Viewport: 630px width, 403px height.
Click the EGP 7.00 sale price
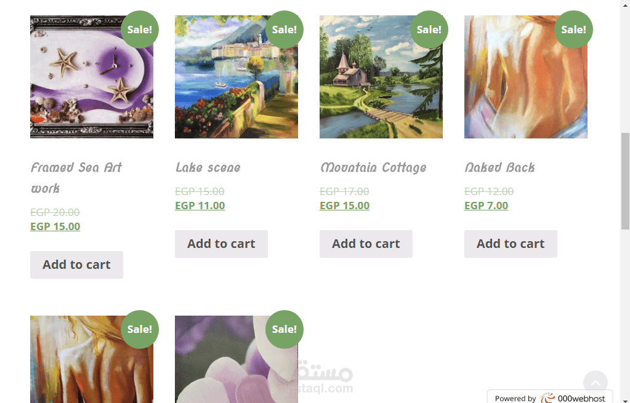[x=486, y=205]
